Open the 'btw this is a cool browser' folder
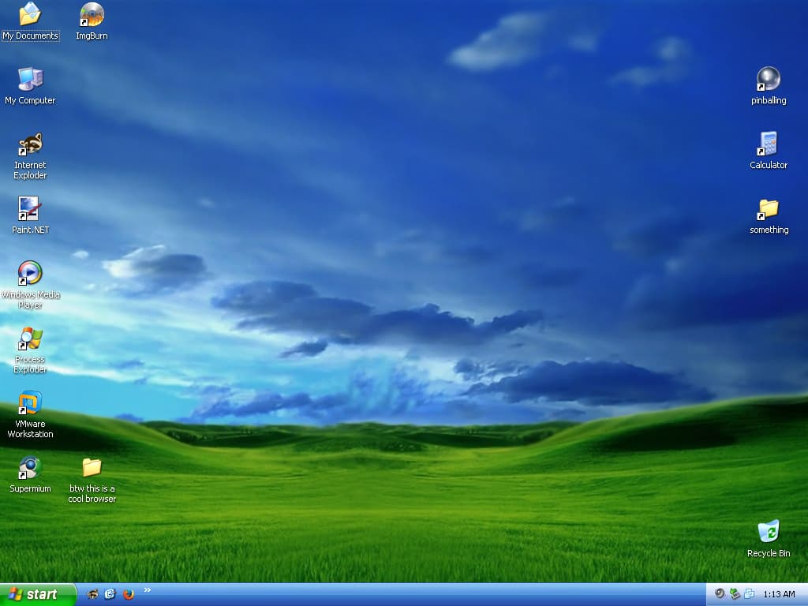This screenshot has width=808, height=606. [x=92, y=467]
